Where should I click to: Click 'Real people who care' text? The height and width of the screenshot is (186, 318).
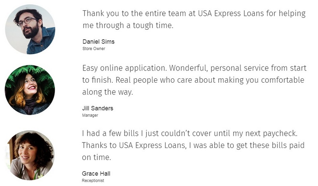point(154,80)
